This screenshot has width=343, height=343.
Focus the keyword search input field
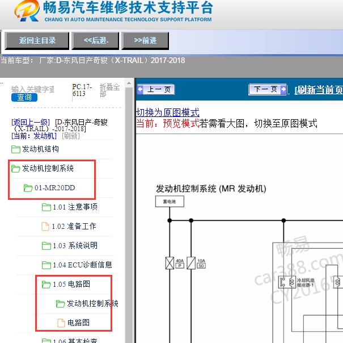pyautogui.click(x=33, y=89)
